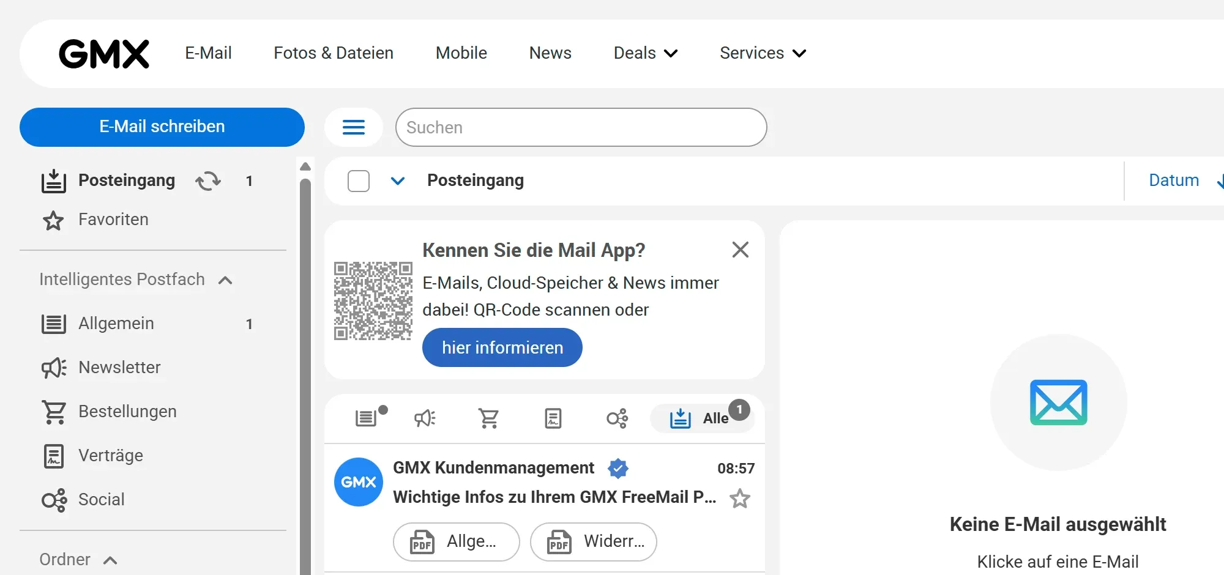Viewport: 1224px width, 575px height.
Task: Click the envelope placeholder icon
Action: pos(1059,402)
